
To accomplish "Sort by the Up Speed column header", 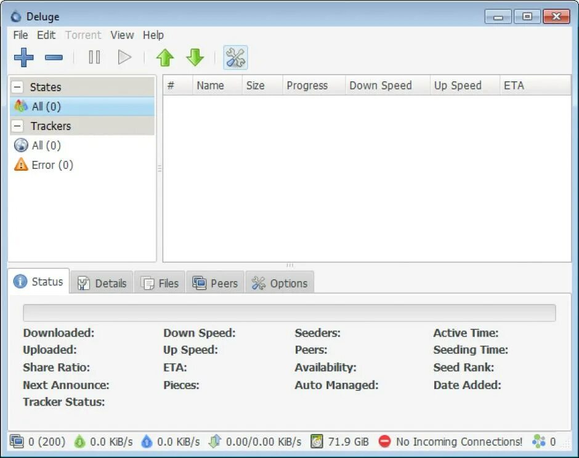I will pos(465,86).
